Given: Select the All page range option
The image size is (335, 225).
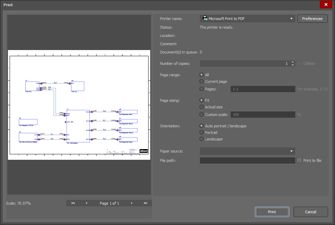Looking at the screenshot, I should 201,75.
